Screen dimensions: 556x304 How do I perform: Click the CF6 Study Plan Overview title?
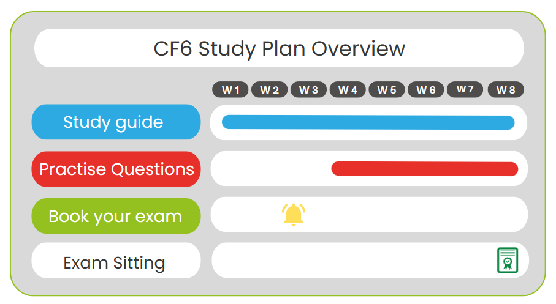pos(279,48)
